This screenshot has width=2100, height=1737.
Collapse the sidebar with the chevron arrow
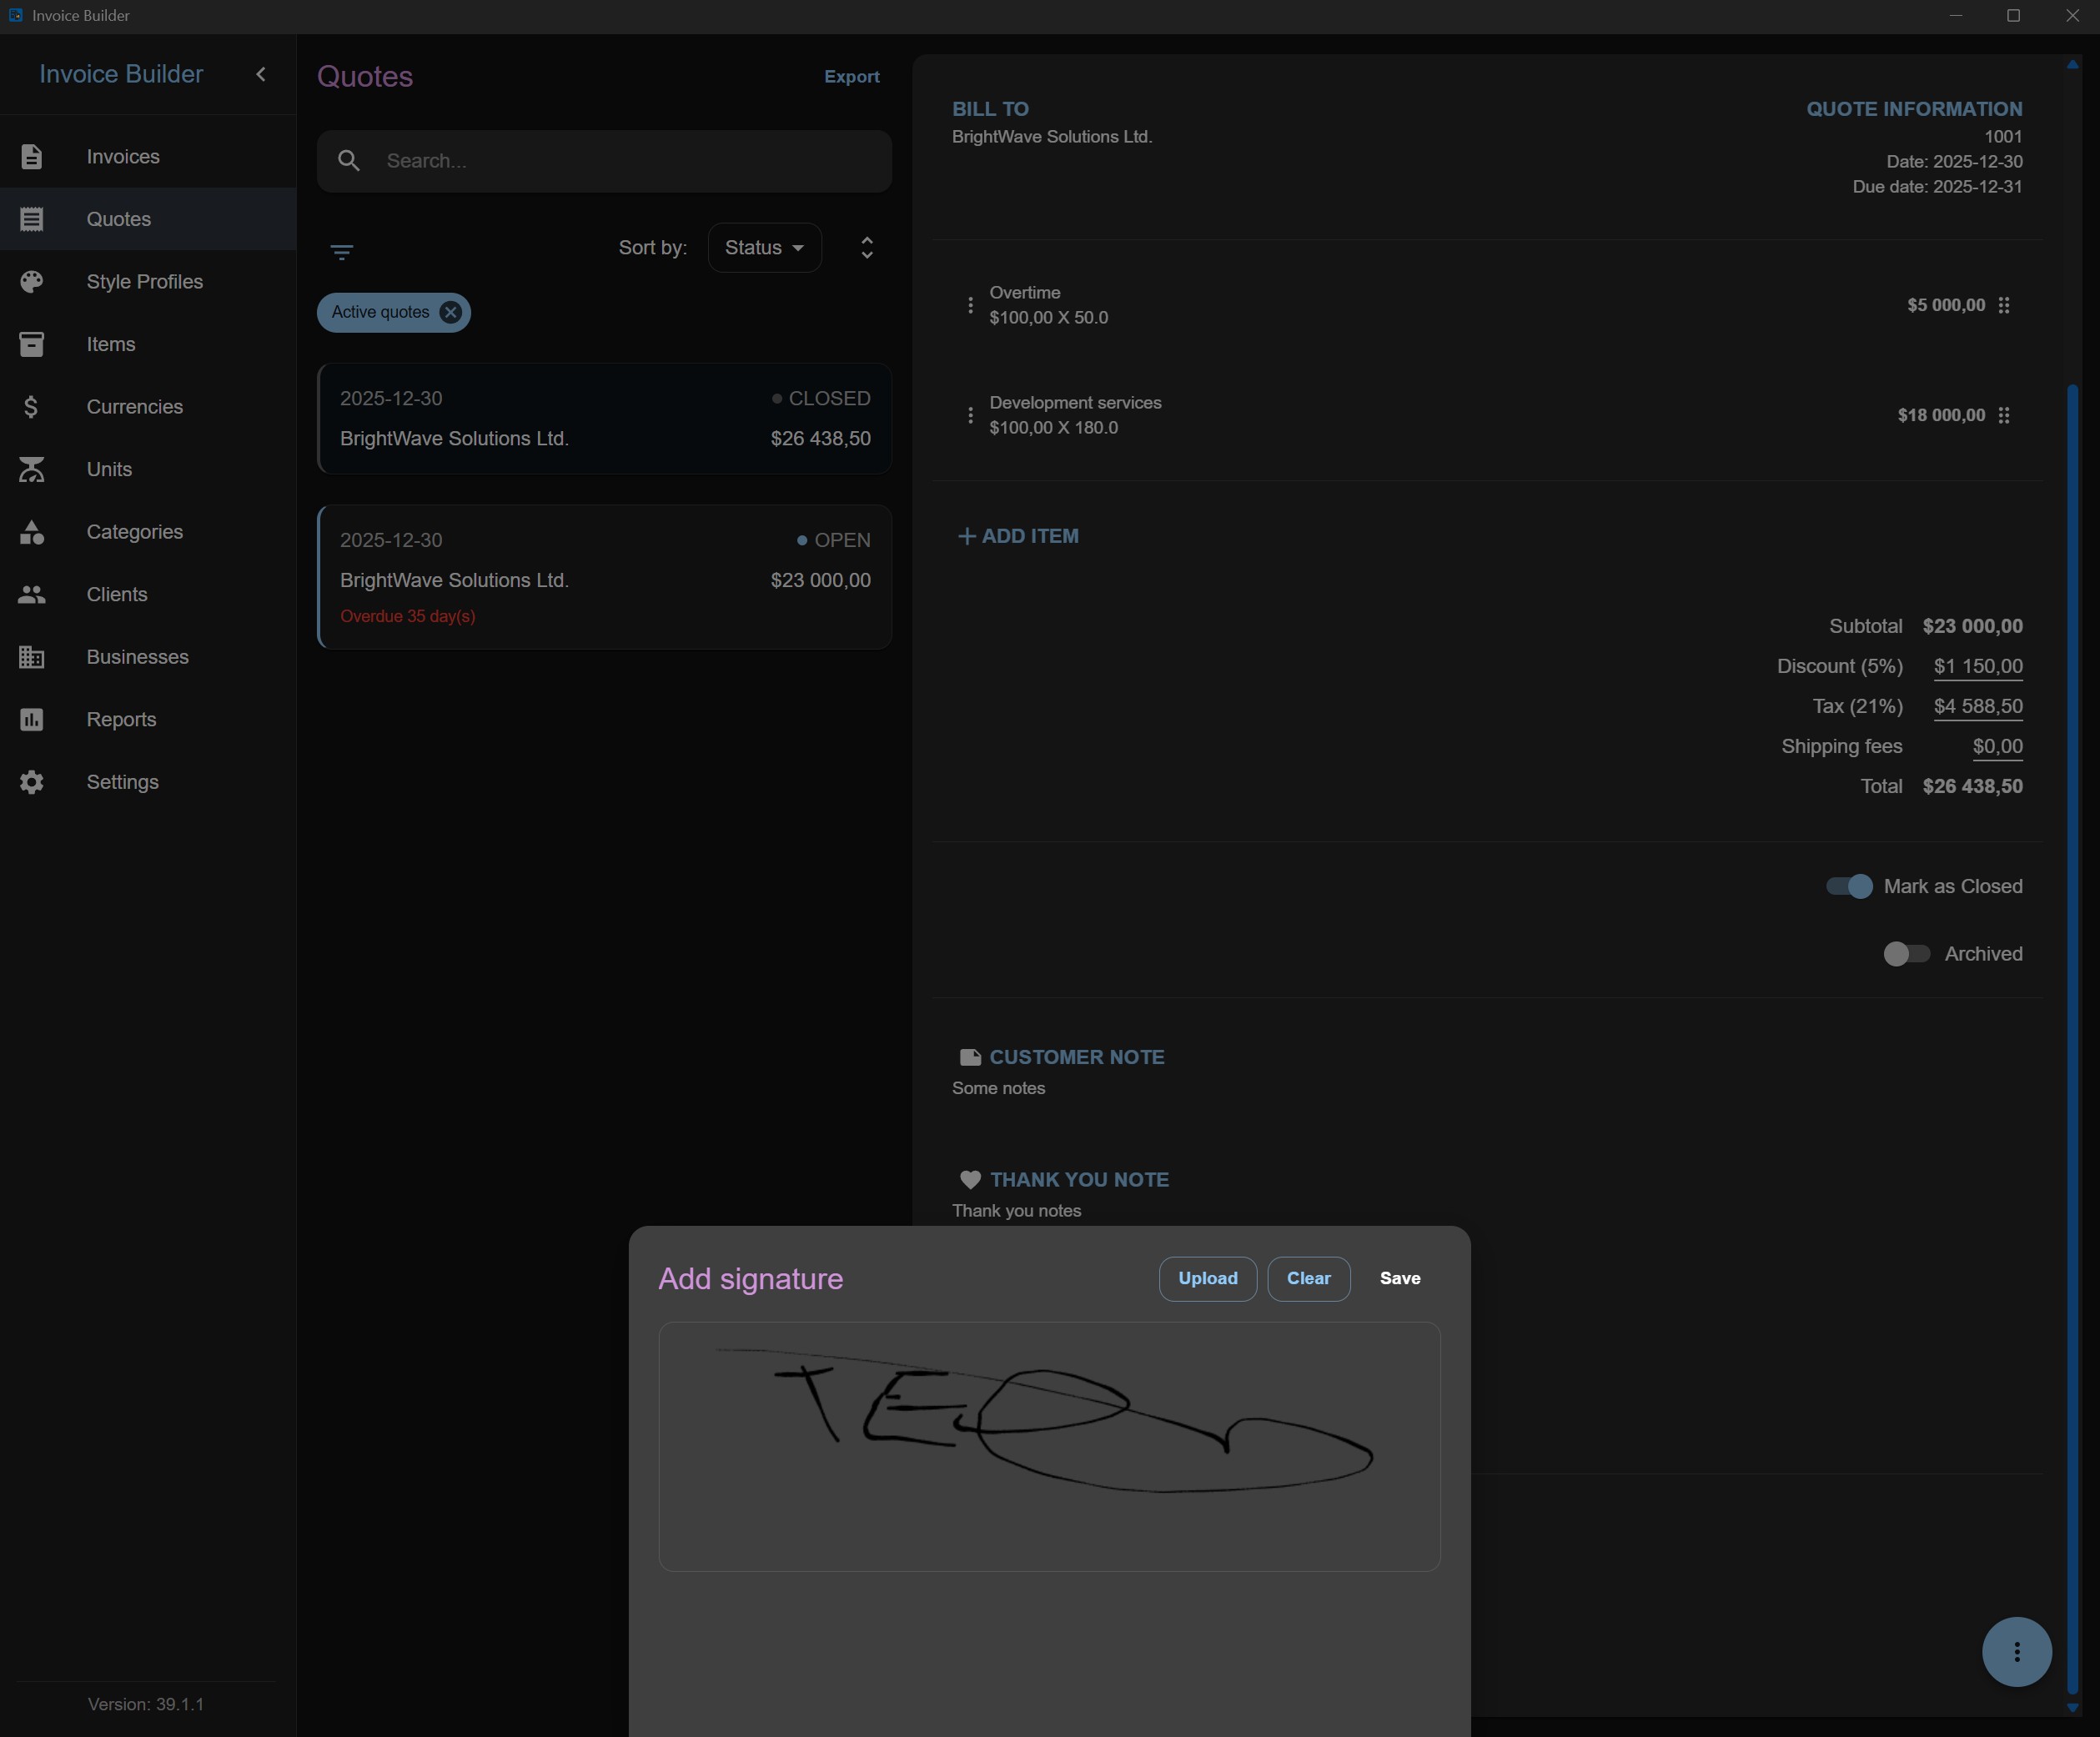point(261,74)
